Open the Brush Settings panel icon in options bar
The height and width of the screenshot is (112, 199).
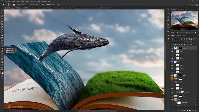14,5
